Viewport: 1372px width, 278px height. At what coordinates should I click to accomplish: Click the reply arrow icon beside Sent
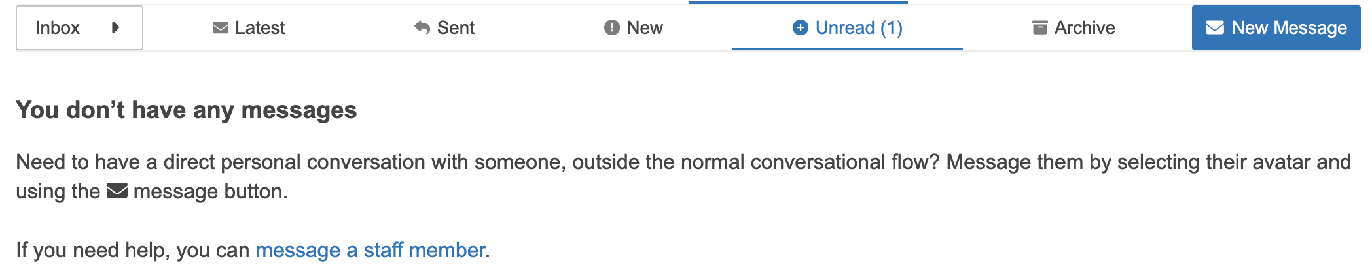pos(422,27)
